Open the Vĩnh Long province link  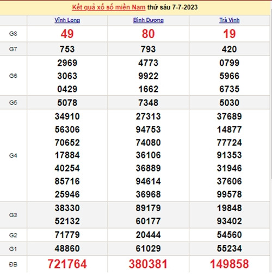[67, 20]
